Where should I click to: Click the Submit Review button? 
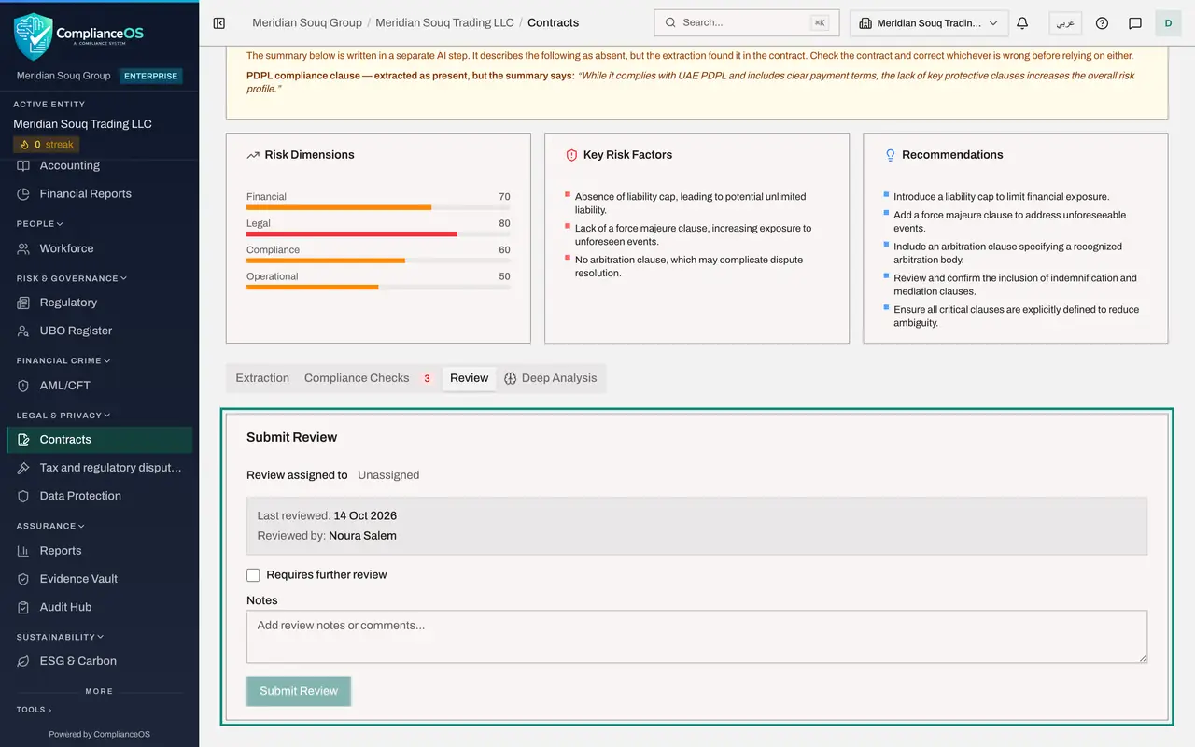point(299,691)
